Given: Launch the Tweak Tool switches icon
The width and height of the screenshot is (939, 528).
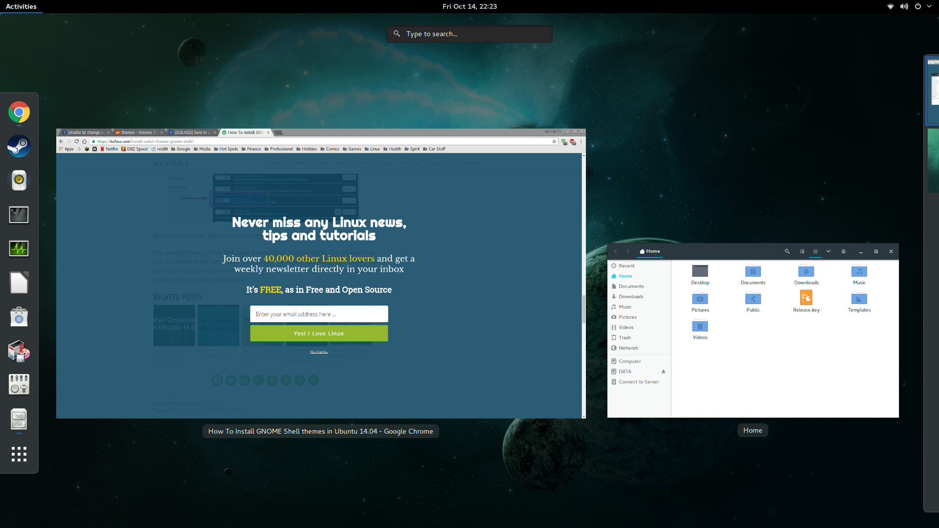Looking at the screenshot, I should point(19,385).
